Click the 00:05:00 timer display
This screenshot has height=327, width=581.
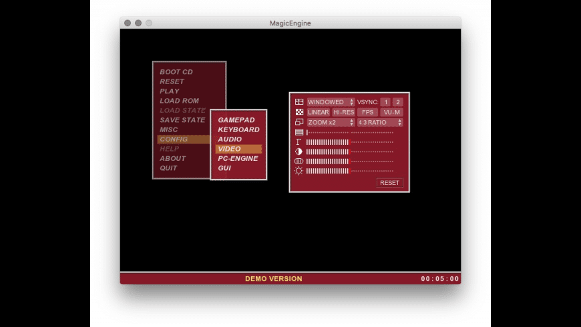click(440, 279)
